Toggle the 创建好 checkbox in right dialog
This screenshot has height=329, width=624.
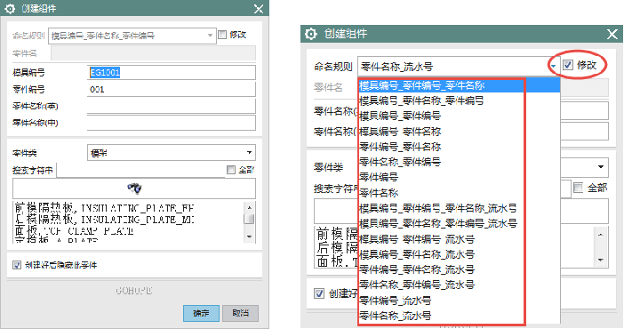319,293
